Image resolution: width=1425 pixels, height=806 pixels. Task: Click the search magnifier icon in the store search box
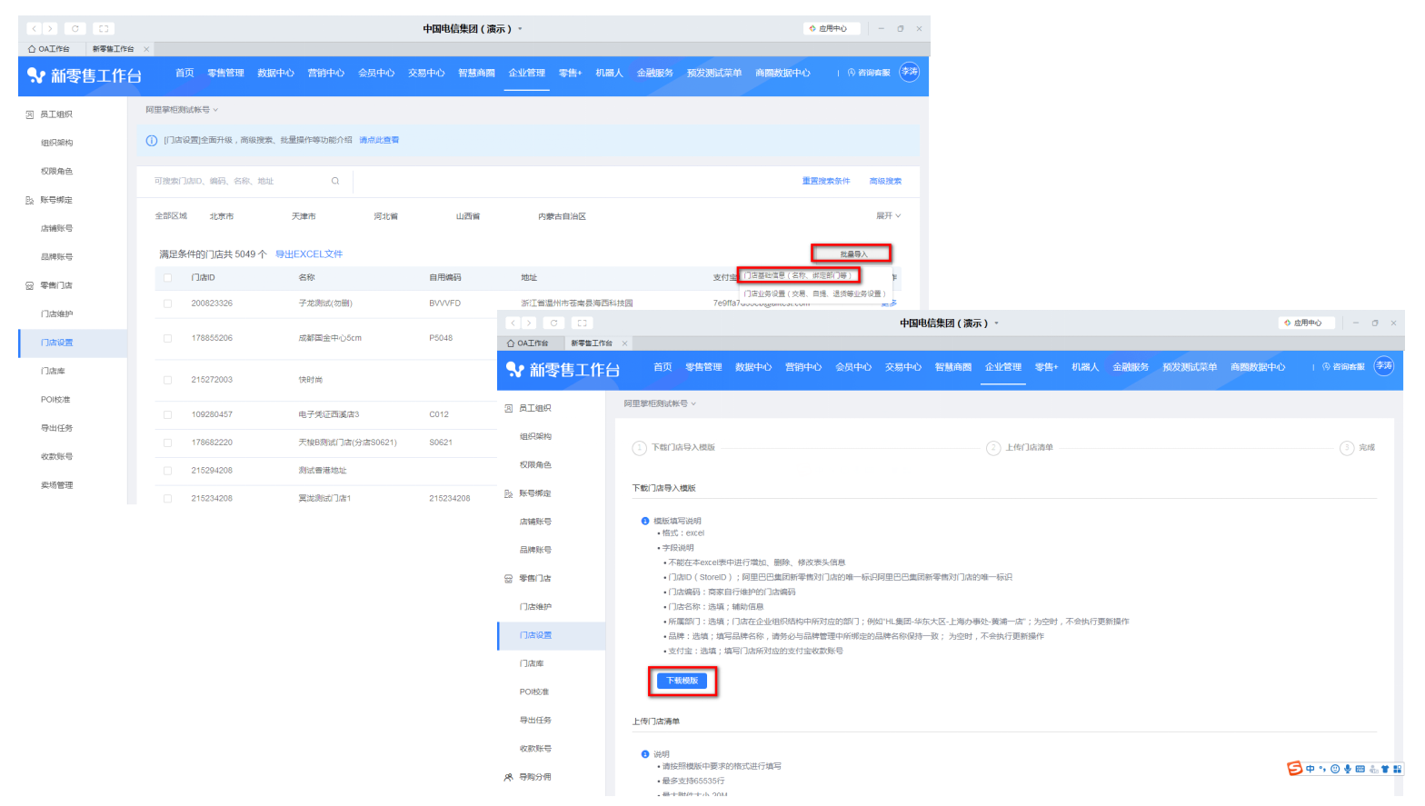click(x=335, y=181)
